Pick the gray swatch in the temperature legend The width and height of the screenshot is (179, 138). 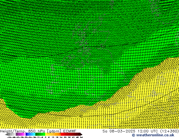click(9, 134)
